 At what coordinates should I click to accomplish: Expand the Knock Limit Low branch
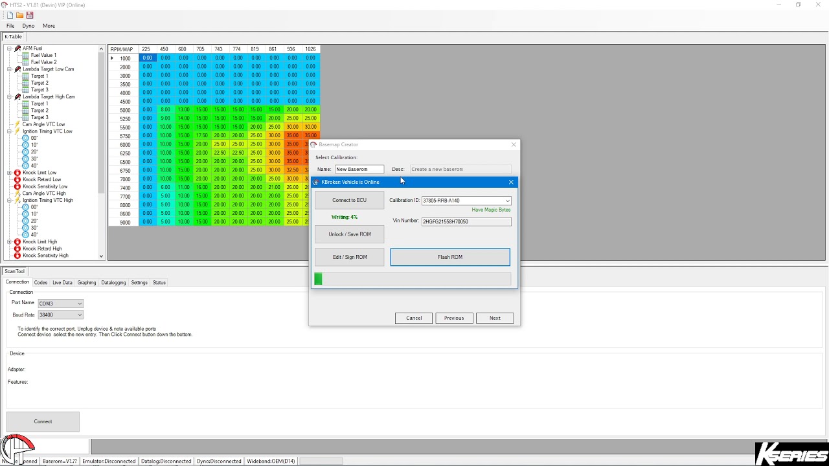9,173
